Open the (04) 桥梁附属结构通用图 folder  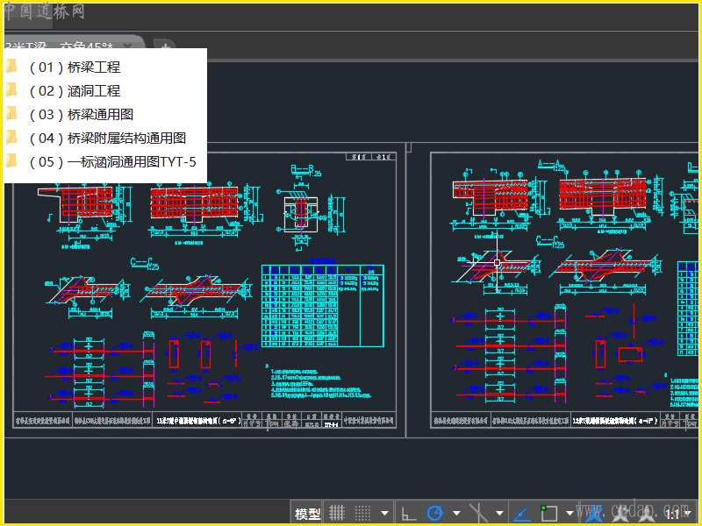pos(107,138)
